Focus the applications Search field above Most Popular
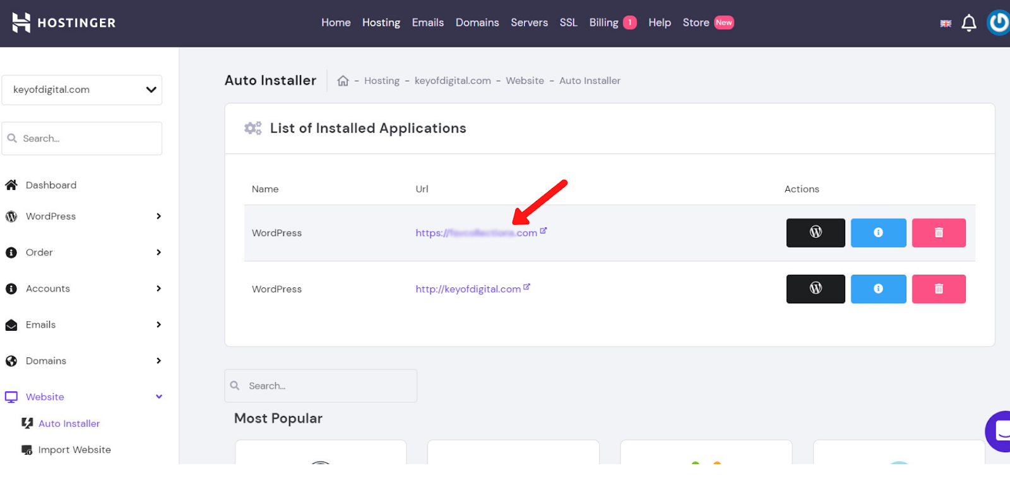The height and width of the screenshot is (478, 1010). tap(321, 386)
